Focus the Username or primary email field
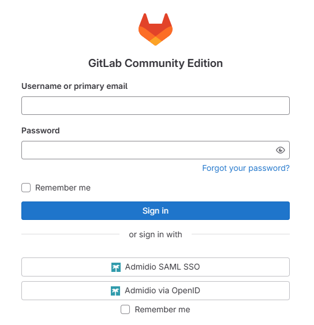The height and width of the screenshot is (325, 314). point(155,106)
